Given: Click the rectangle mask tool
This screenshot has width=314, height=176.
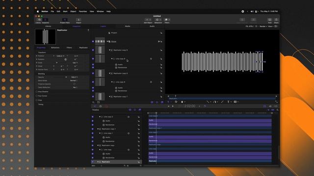Looking at the screenshot, I should 235,102.
